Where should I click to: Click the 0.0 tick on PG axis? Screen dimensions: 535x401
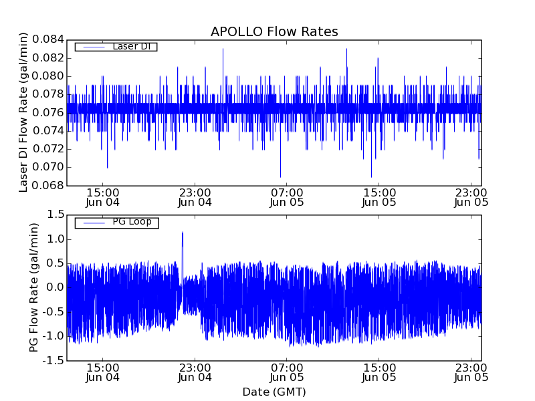click(x=56, y=287)
